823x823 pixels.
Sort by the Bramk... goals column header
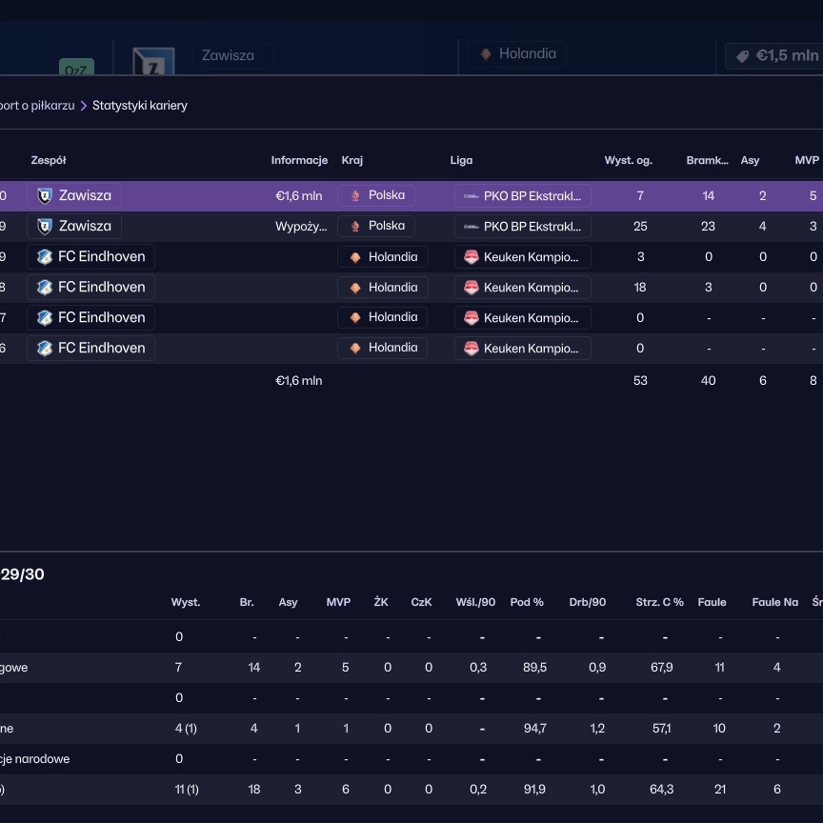tap(707, 160)
